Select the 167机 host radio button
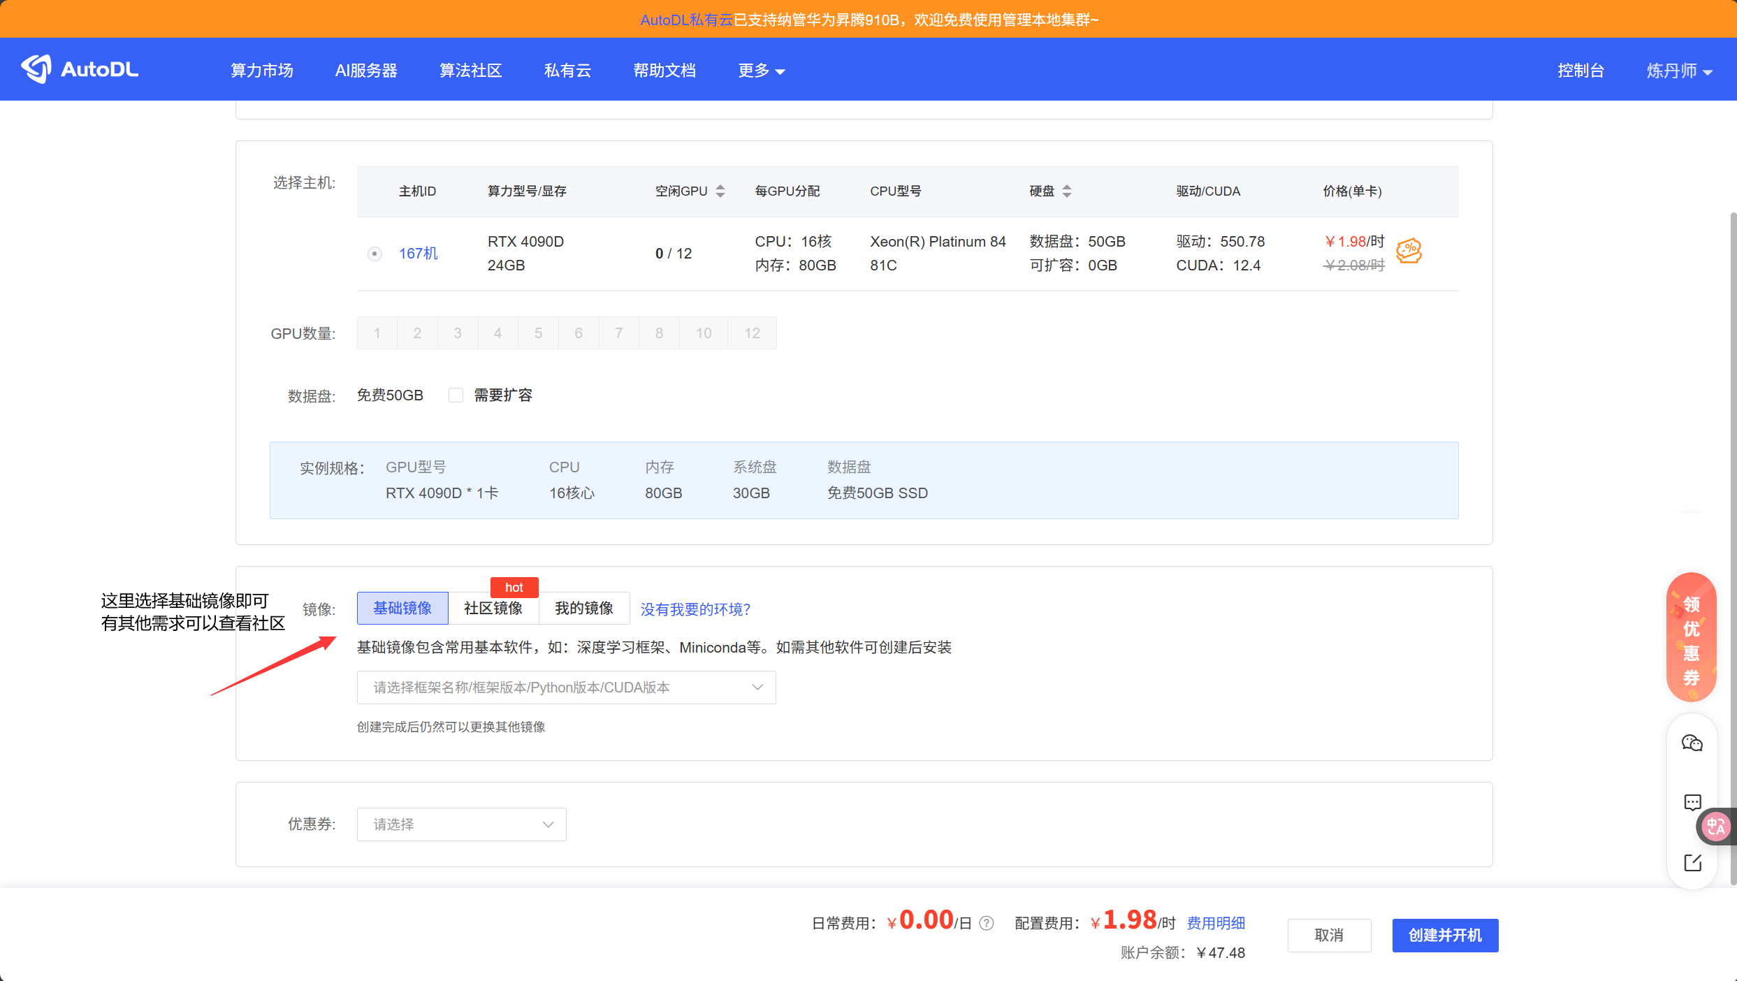Viewport: 1737px width, 981px height. [375, 254]
